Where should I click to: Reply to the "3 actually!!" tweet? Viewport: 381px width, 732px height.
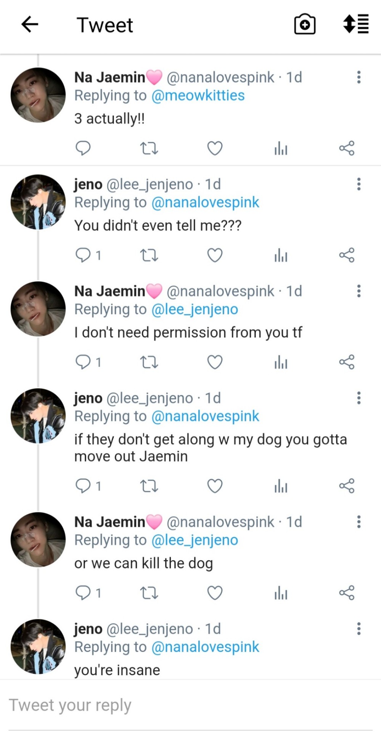pyautogui.click(x=83, y=148)
